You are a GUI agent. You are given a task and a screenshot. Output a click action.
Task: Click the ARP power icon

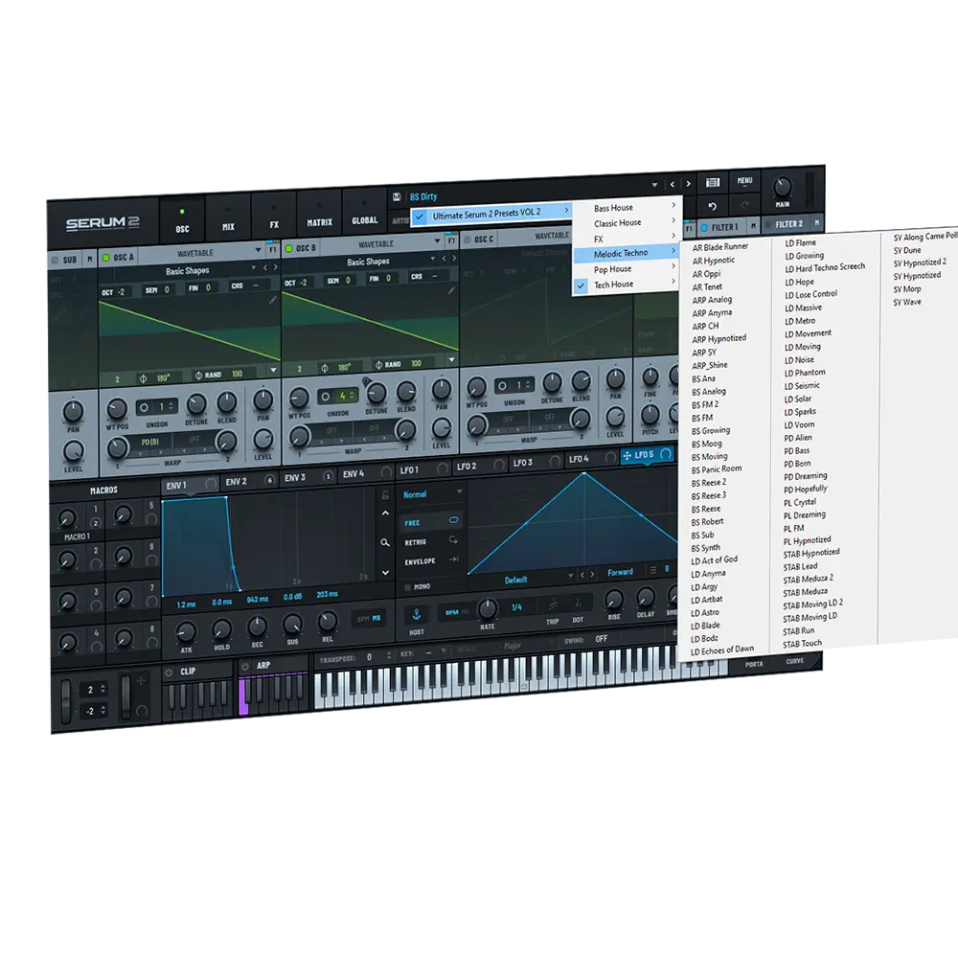[245, 667]
